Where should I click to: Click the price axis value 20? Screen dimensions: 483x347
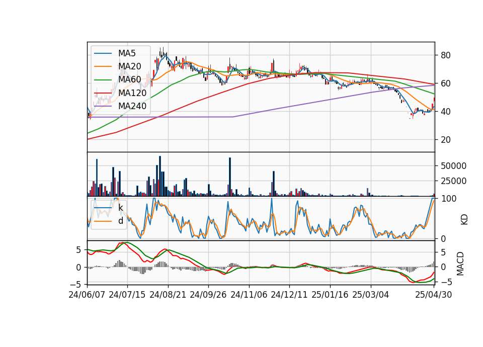446,140
